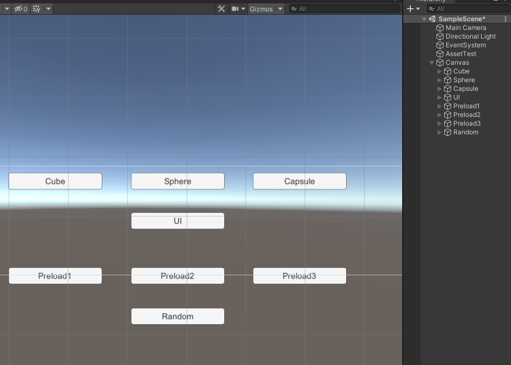511x365 pixels.
Task: Toggle hidden objects visibility count icon
Action: click(21, 9)
